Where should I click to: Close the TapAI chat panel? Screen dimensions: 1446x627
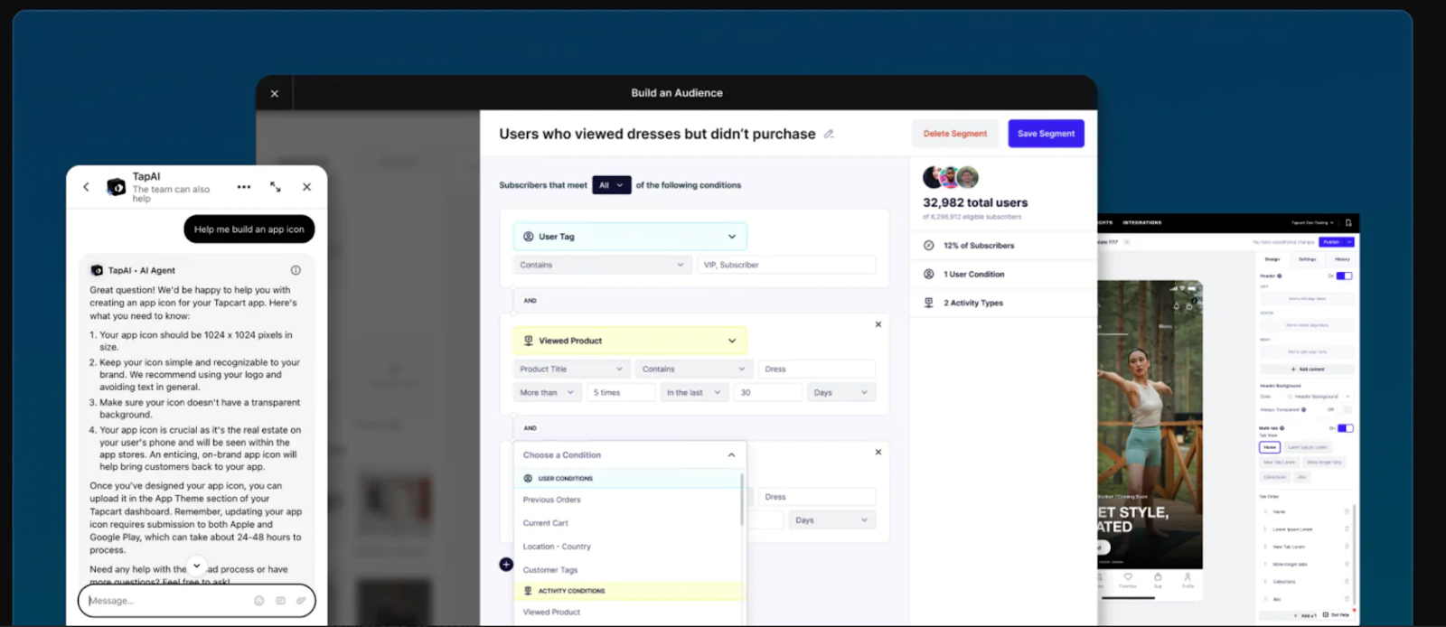coord(306,187)
